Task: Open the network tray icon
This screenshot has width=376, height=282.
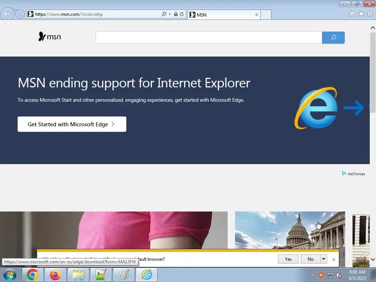Action: tap(330, 275)
